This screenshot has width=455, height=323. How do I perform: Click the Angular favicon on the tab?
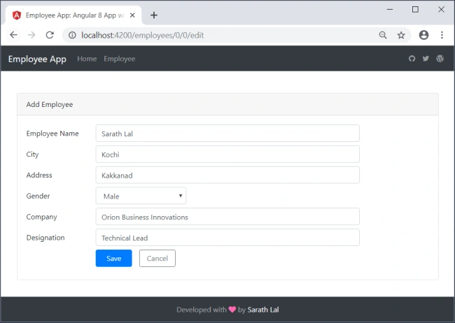tap(17, 15)
